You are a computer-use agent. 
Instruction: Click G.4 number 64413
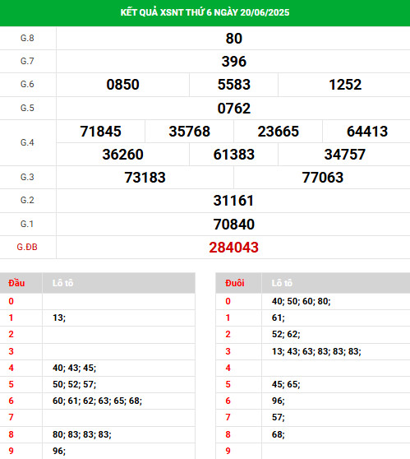(367, 131)
